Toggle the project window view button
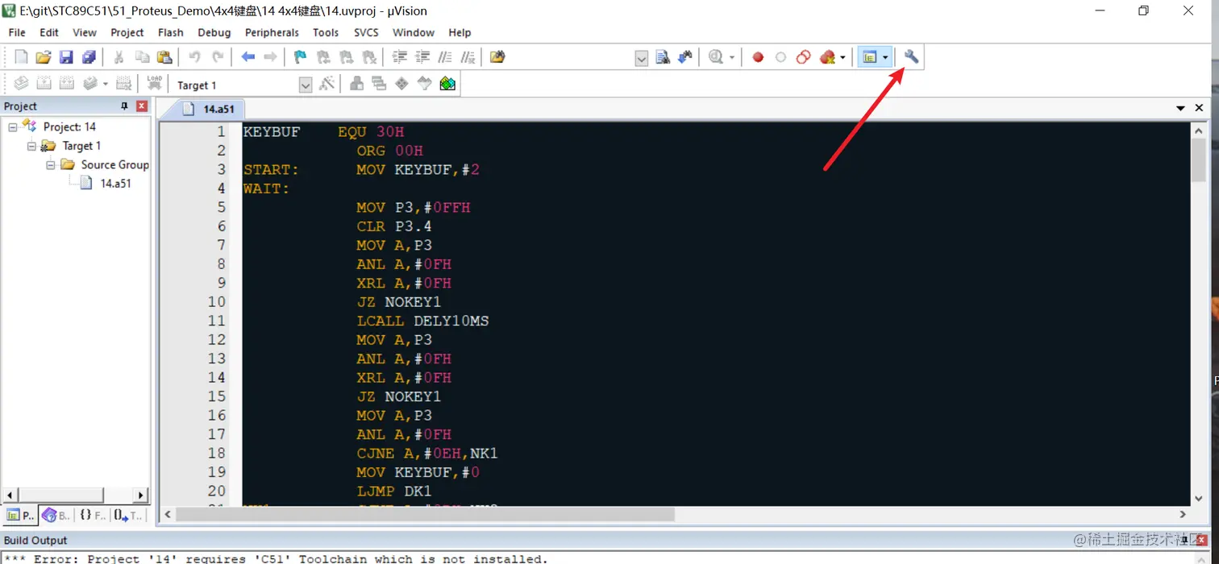The width and height of the screenshot is (1219, 564). click(x=869, y=57)
